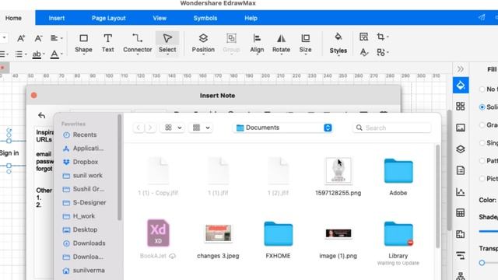Click the ab text highlight icon
This screenshot has width=498, height=280.
[37, 54]
